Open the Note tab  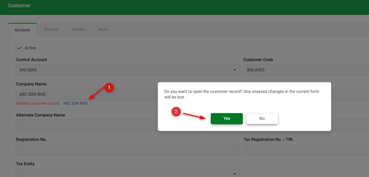coord(103,30)
